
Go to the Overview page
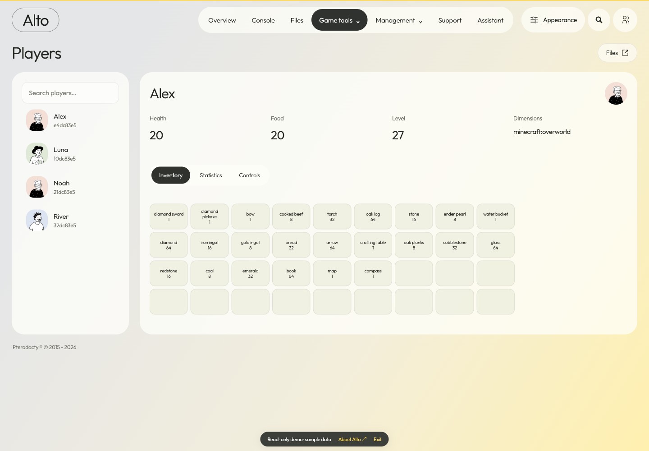(x=222, y=20)
